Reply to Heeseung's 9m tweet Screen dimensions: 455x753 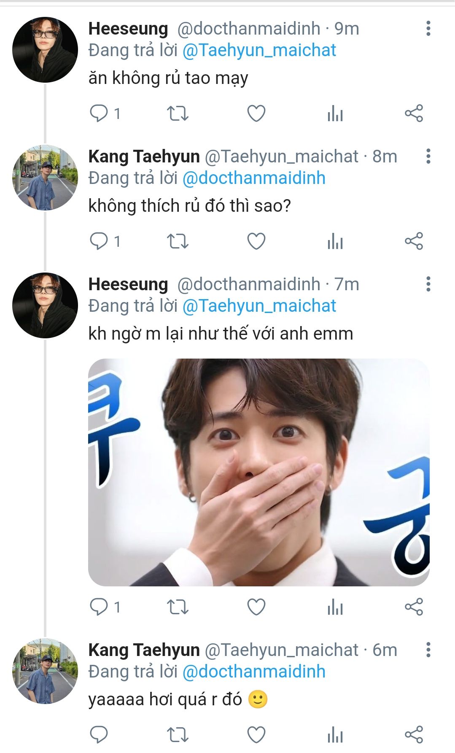tap(99, 113)
